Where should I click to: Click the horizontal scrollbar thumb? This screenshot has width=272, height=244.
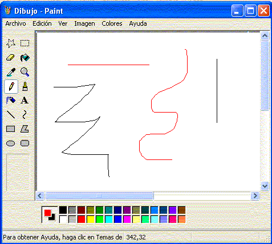(99, 195)
